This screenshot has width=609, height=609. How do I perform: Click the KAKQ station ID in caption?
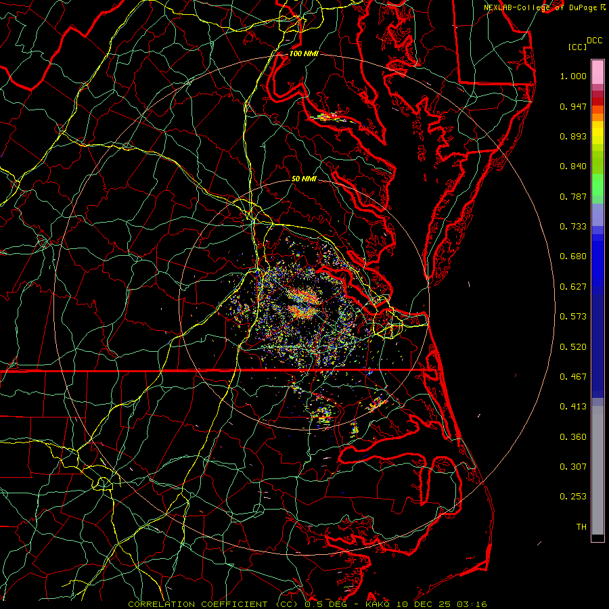(379, 604)
